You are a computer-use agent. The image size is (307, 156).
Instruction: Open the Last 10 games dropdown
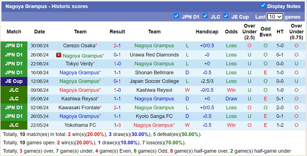275,17
